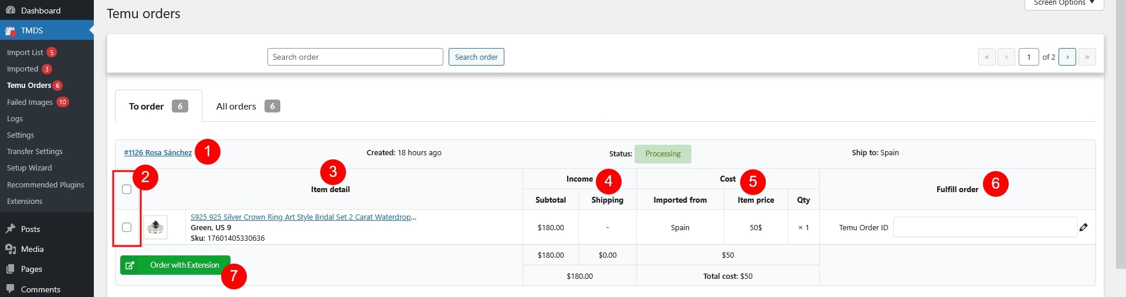Click the Dashboard gauge icon
This screenshot has height=297, width=1126.
click(x=10, y=11)
